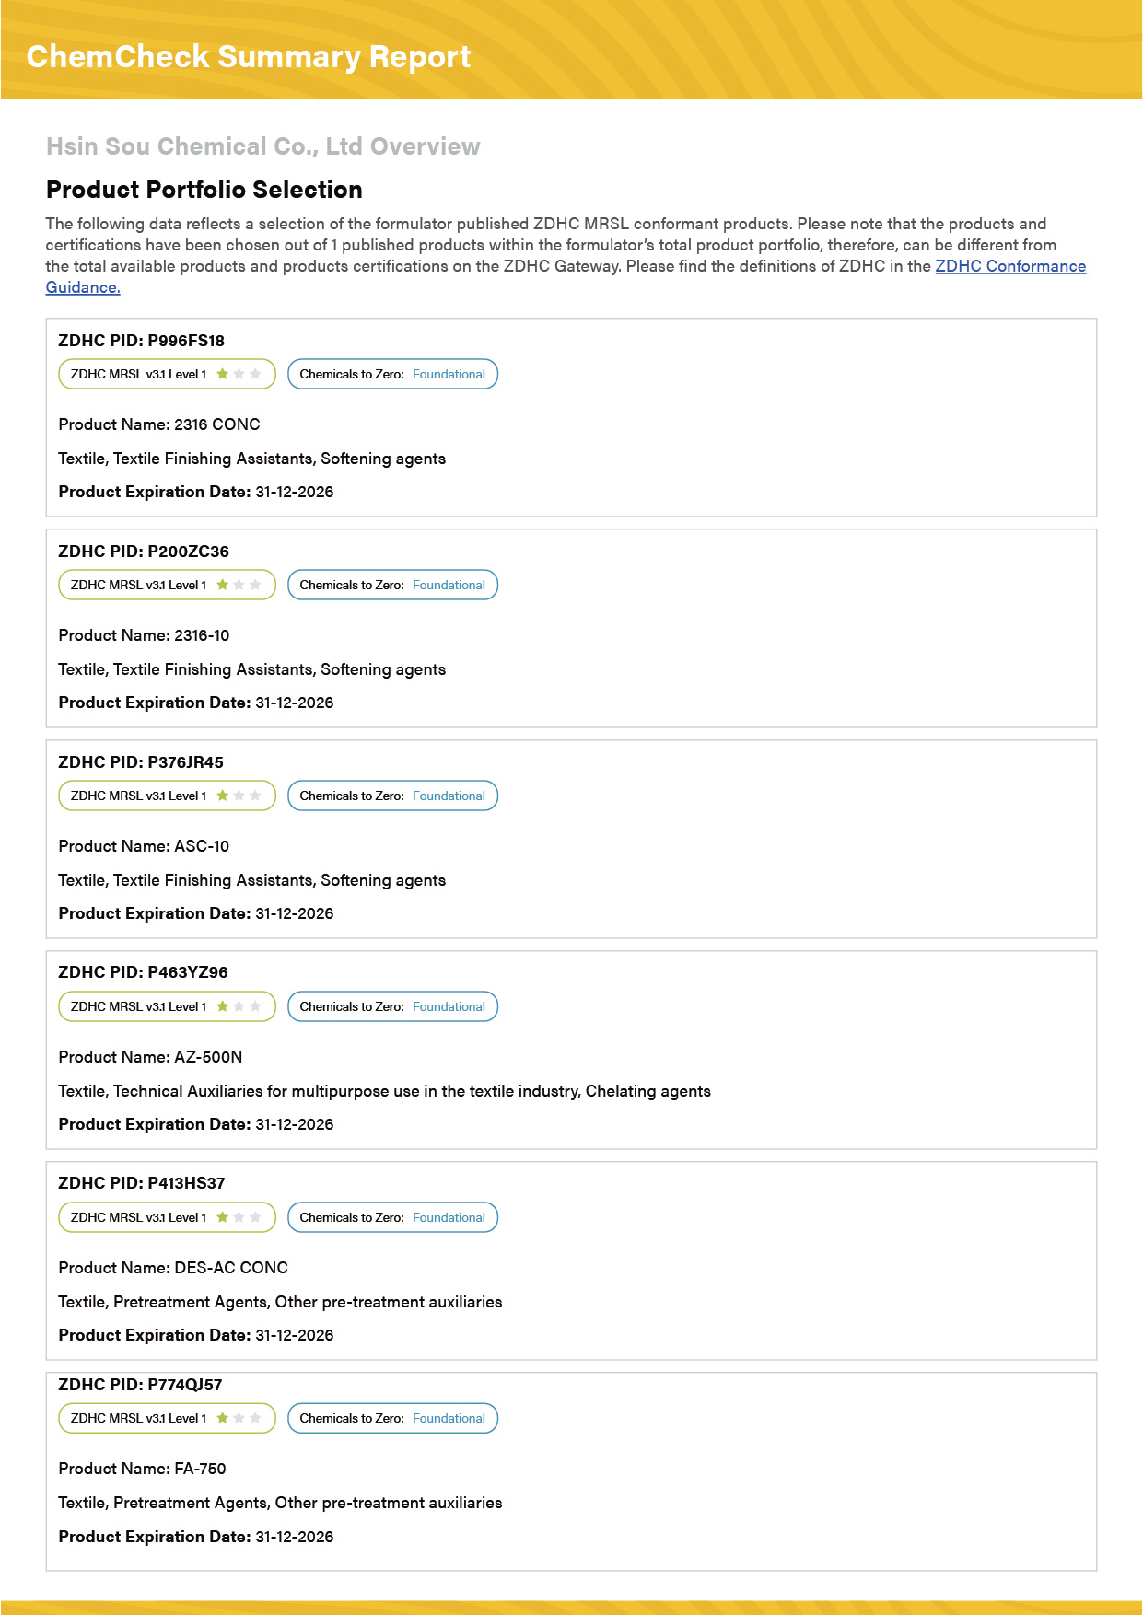
Task: Click the green star for P200ZC36
Action: pos(223,585)
